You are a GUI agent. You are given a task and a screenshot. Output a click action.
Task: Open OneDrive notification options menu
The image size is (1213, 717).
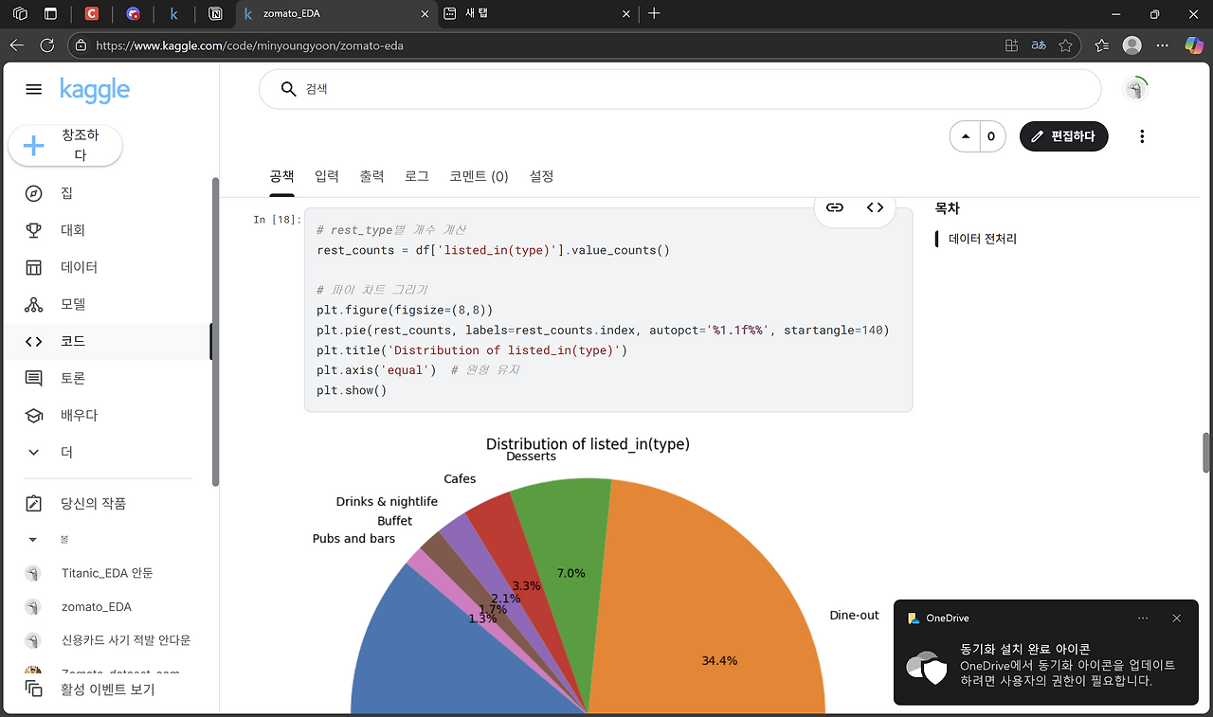tap(1143, 618)
